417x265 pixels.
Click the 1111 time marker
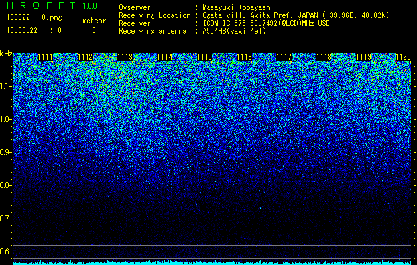[x=46, y=57]
